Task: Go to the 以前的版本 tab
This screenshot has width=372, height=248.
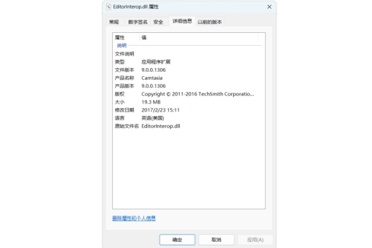Action: pyautogui.click(x=210, y=22)
